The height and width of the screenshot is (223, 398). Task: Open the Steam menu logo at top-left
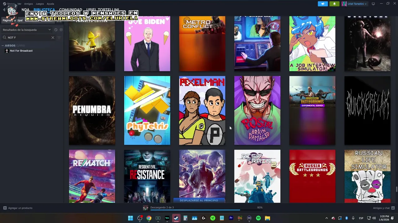(x=4, y=4)
